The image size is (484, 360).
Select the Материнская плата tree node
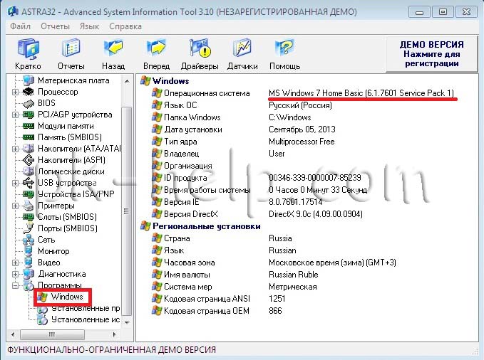pyautogui.click(x=73, y=80)
